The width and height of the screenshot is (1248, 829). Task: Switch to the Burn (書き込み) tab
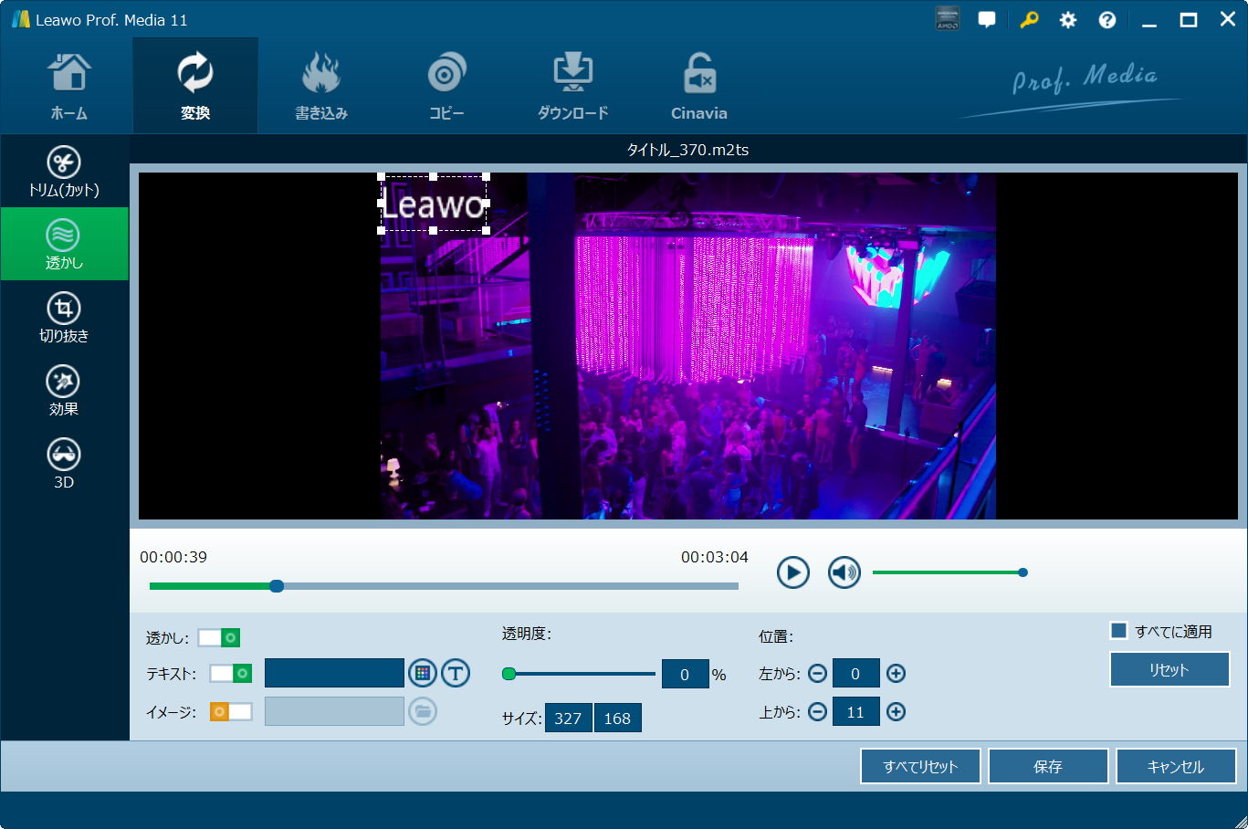click(x=320, y=87)
